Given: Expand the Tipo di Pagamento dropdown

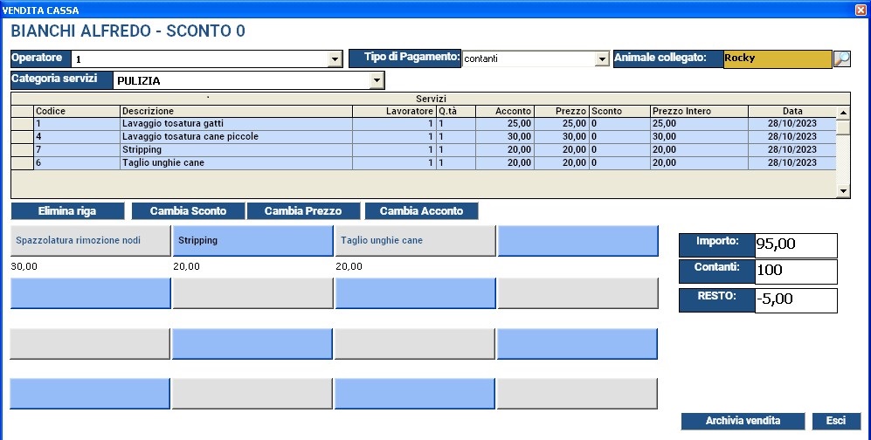Looking at the screenshot, I should tap(601, 59).
